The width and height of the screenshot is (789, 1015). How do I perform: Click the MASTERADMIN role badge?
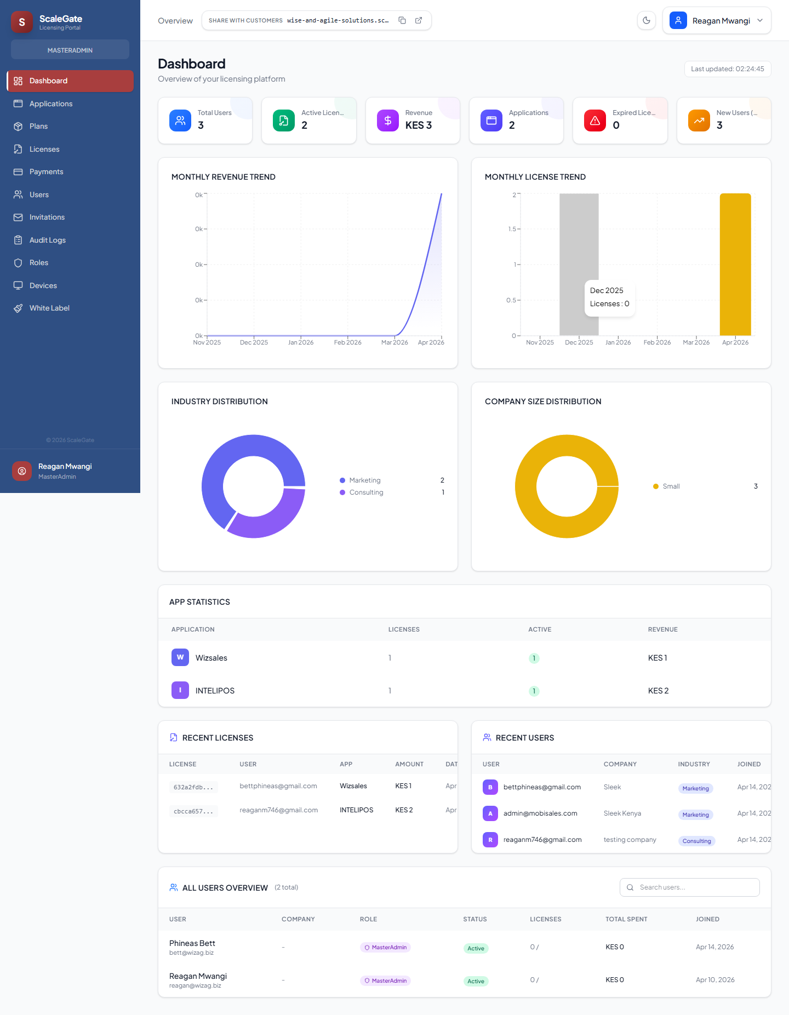point(70,50)
